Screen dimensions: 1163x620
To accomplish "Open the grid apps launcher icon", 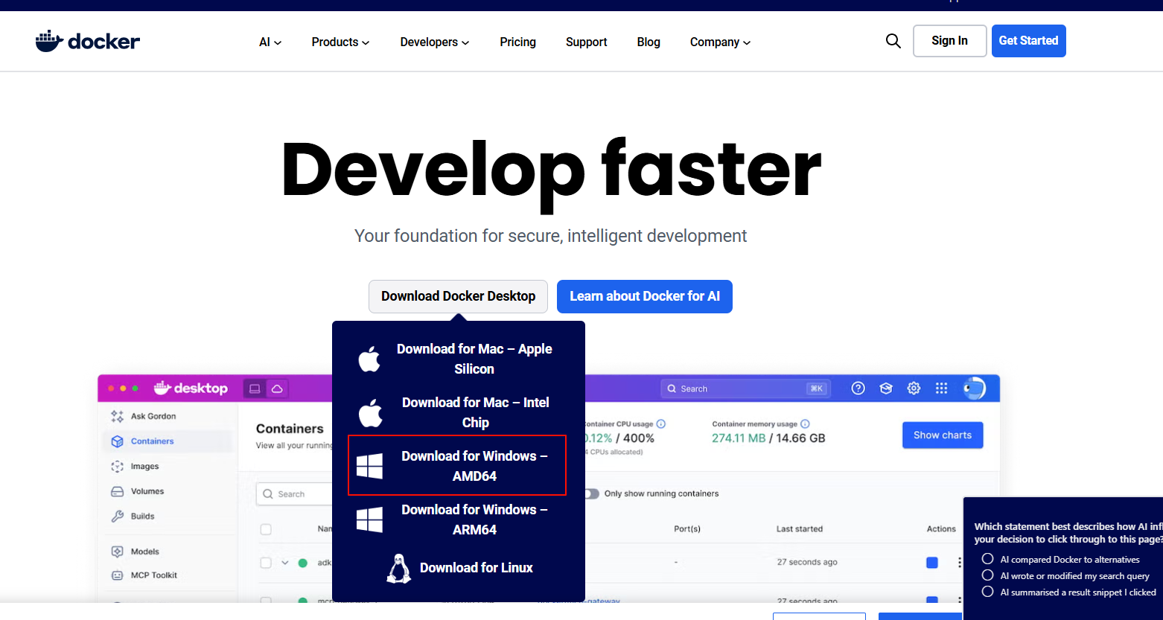I will click(x=941, y=388).
